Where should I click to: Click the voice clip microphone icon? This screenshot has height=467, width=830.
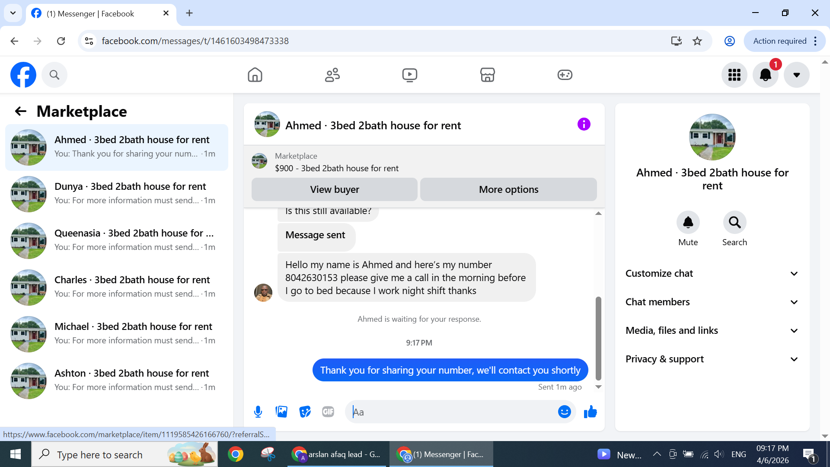[x=258, y=412]
